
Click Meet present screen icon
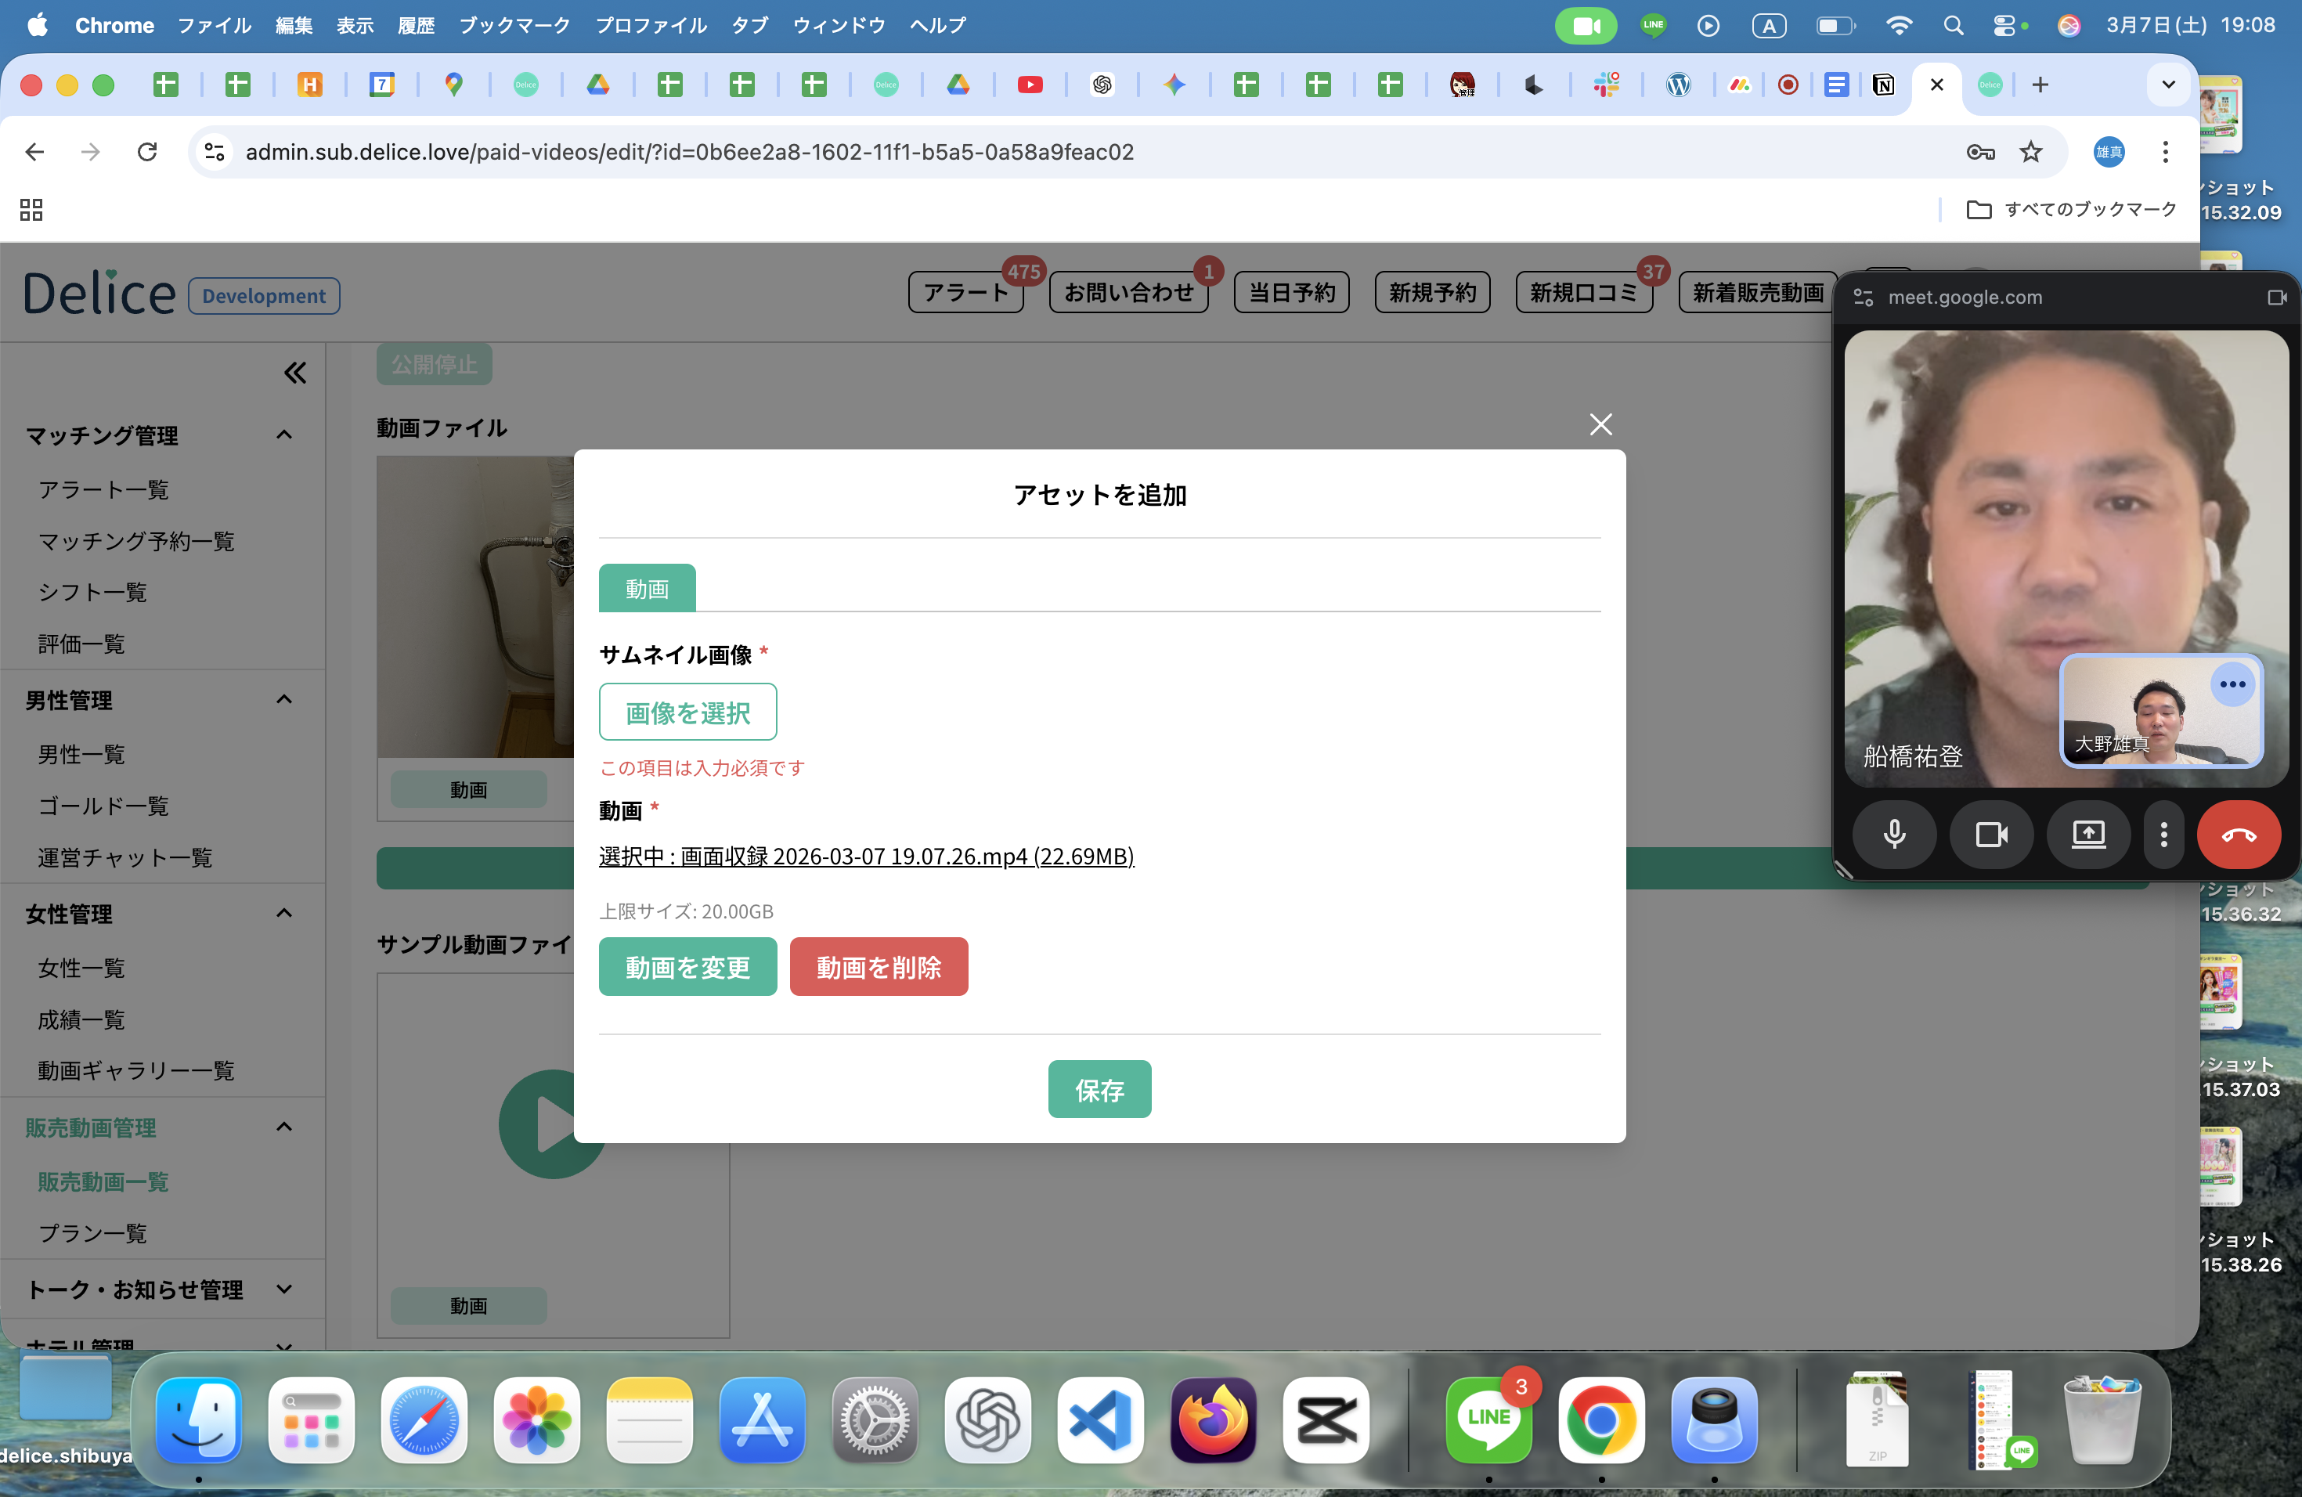click(x=2088, y=835)
